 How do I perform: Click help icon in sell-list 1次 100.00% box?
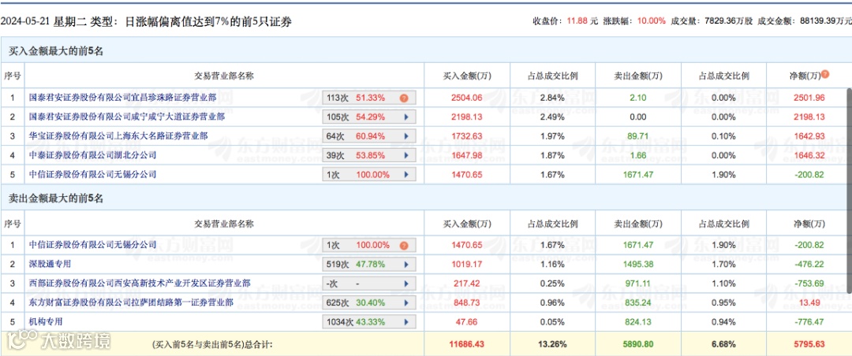404,245
